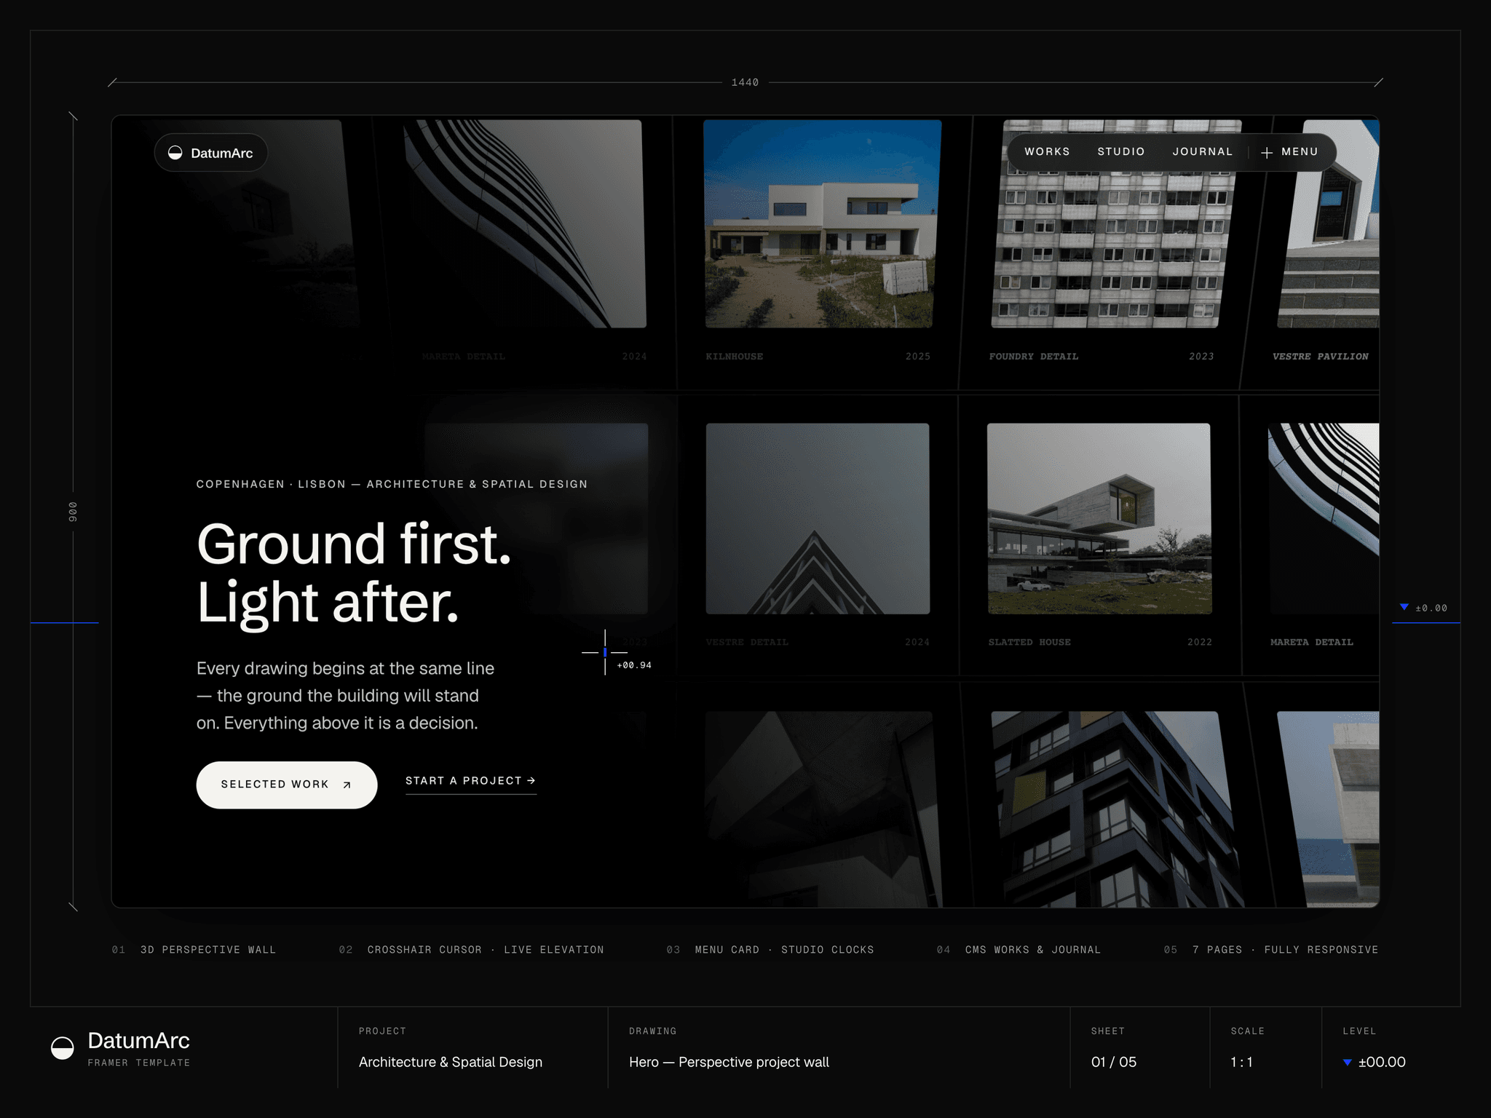Open the Journal navigation item
The image size is (1491, 1118).
(x=1203, y=151)
